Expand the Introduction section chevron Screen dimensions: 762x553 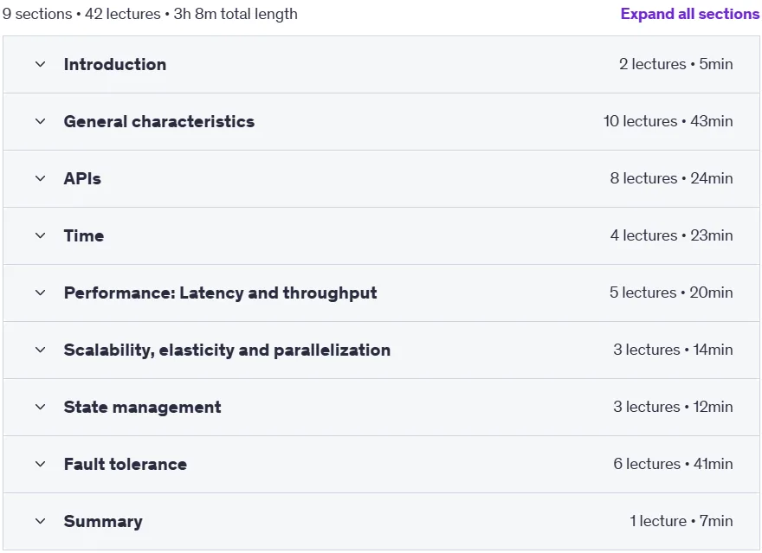[41, 64]
